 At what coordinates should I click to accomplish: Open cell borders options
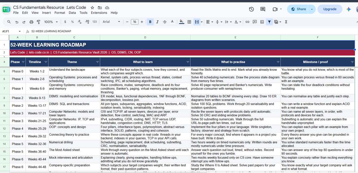tap(189, 22)
